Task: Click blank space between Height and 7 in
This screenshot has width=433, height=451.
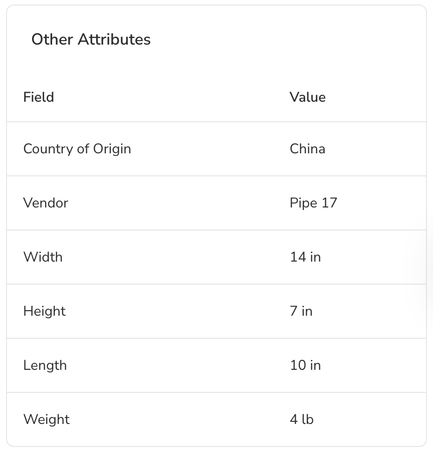Action: pyautogui.click(x=175, y=311)
